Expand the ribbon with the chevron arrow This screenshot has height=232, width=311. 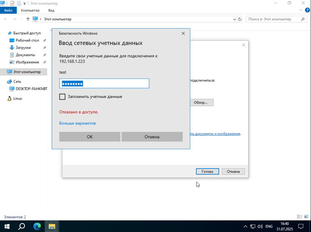[x=301, y=10]
